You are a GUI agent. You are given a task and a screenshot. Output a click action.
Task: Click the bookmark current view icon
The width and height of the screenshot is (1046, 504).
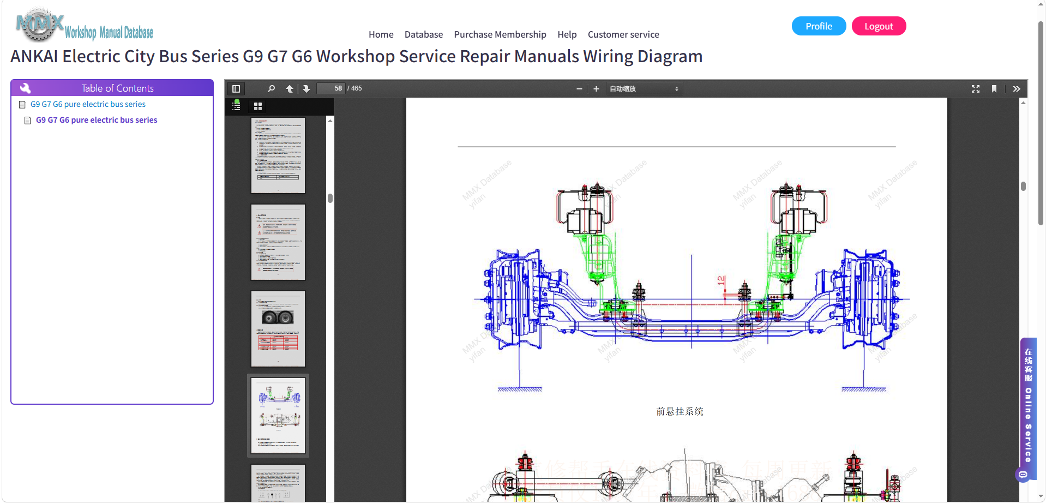coord(994,89)
